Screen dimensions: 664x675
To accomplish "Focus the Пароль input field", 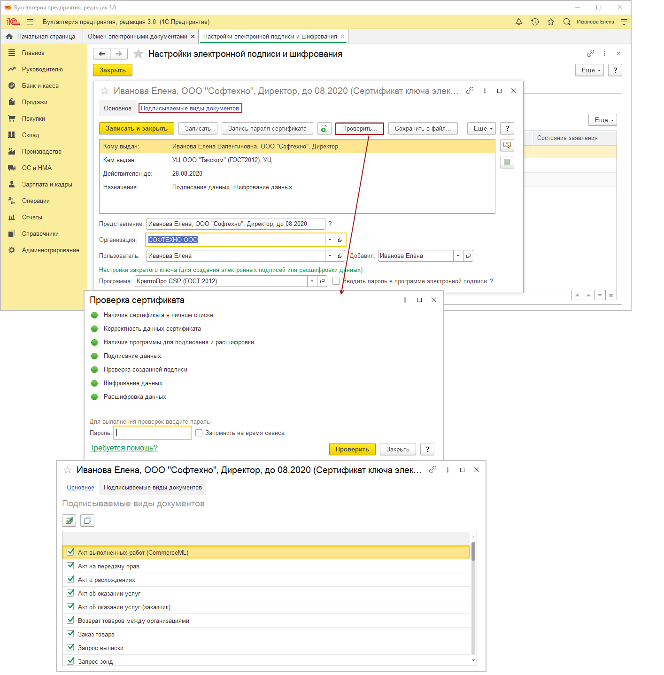I will point(153,433).
